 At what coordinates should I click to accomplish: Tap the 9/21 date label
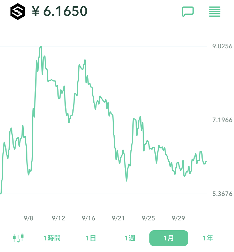(119, 218)
